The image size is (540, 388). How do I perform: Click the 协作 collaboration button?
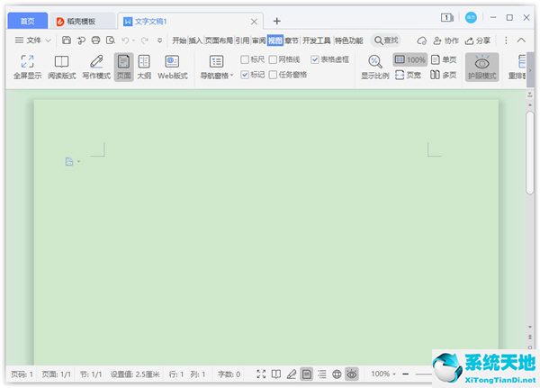446,41
